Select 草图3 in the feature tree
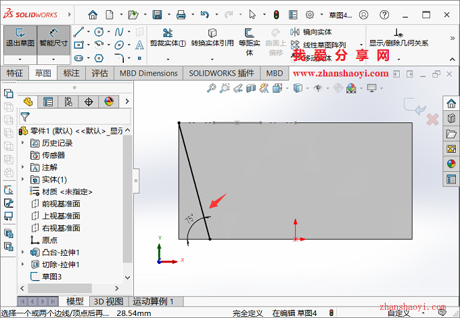460x318 pixels. 47,276
